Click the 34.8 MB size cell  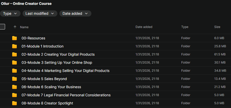220,71
